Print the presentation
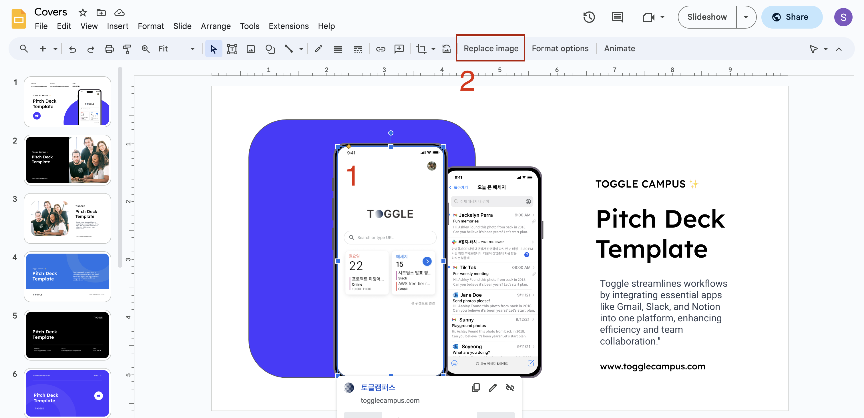Screen dimensions: 864x418 point(109,49)
